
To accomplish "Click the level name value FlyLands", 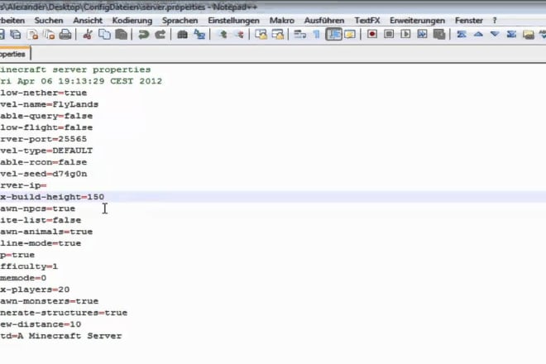I will pyautogui.click(x=75, y=104).
